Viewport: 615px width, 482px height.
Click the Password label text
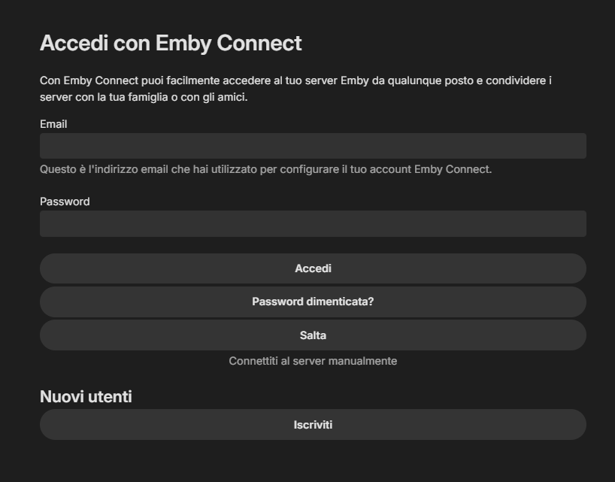tap(65, 202)
